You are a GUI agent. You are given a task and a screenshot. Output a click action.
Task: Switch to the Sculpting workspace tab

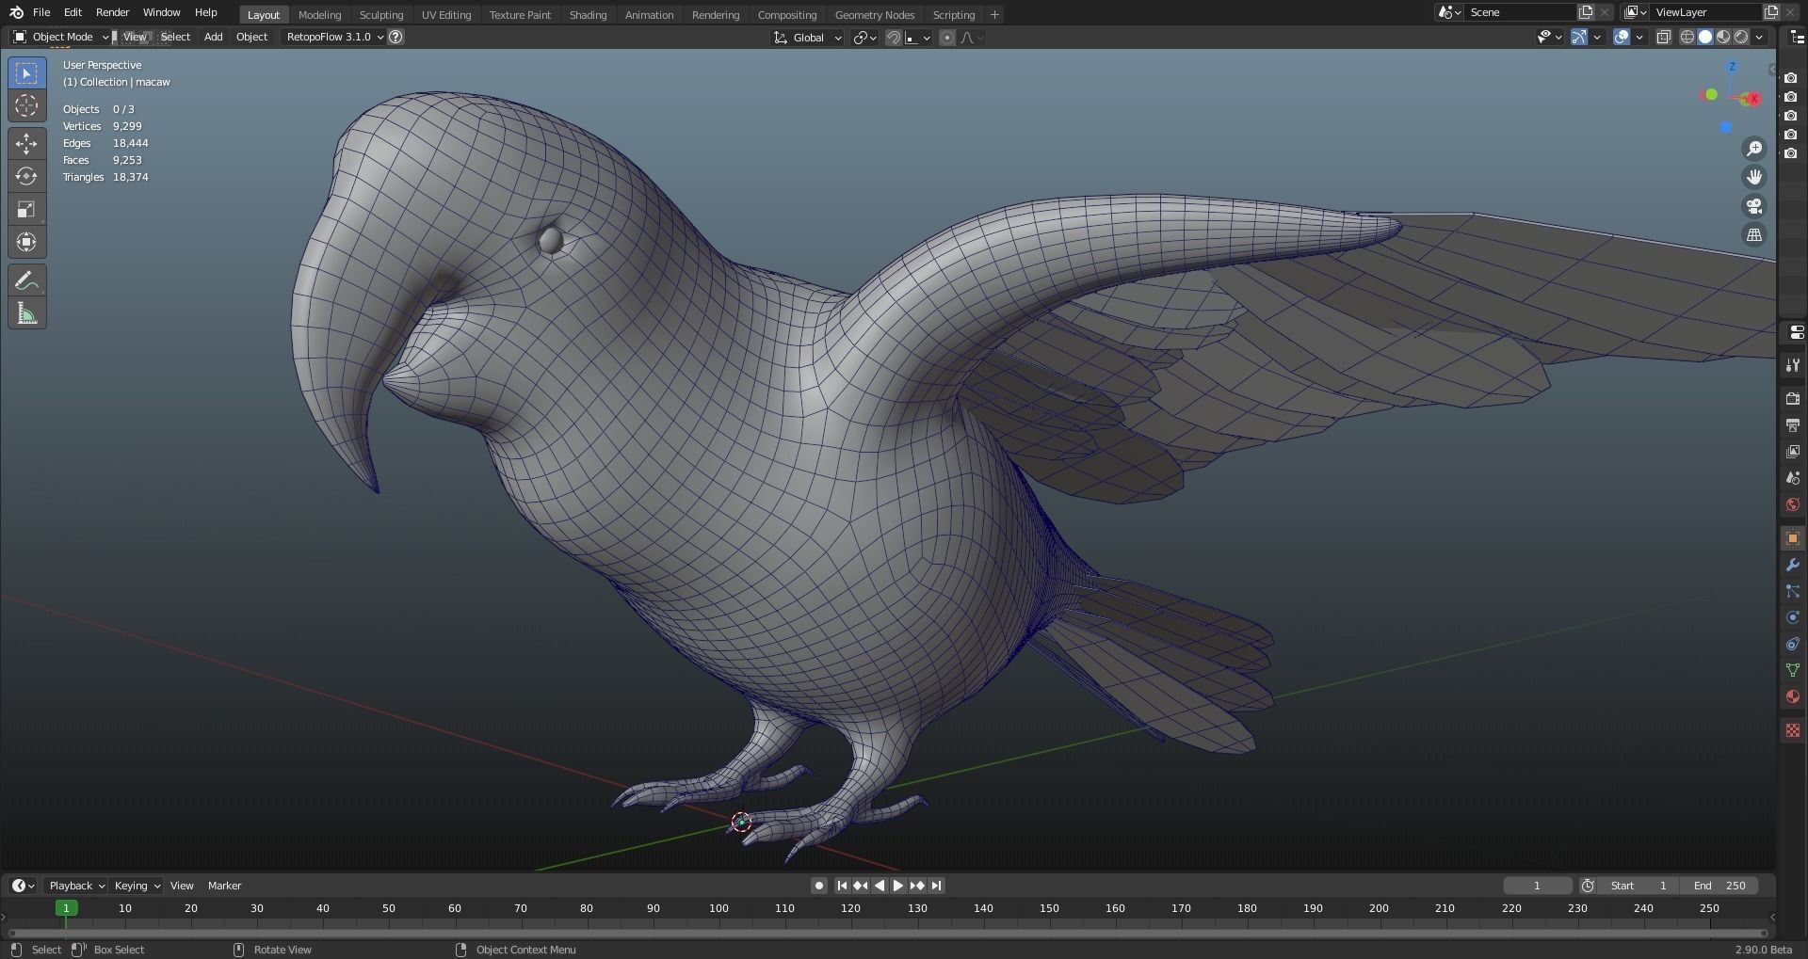pos(381,14)
